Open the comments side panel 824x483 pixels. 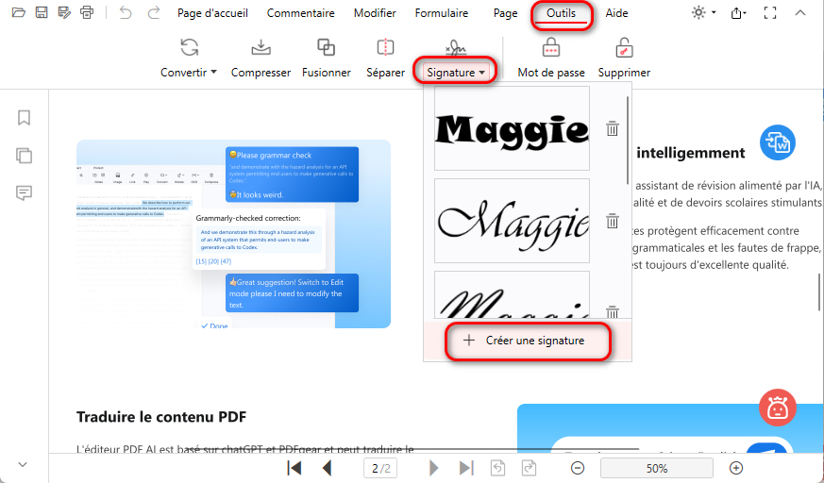(24, 193)
